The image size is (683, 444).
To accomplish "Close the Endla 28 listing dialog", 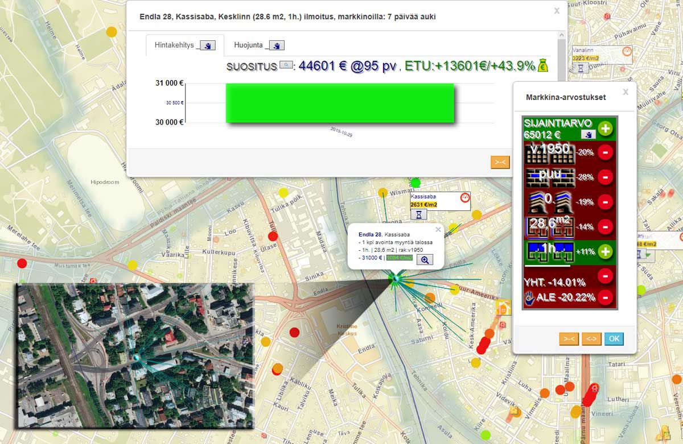I will 557,11.
